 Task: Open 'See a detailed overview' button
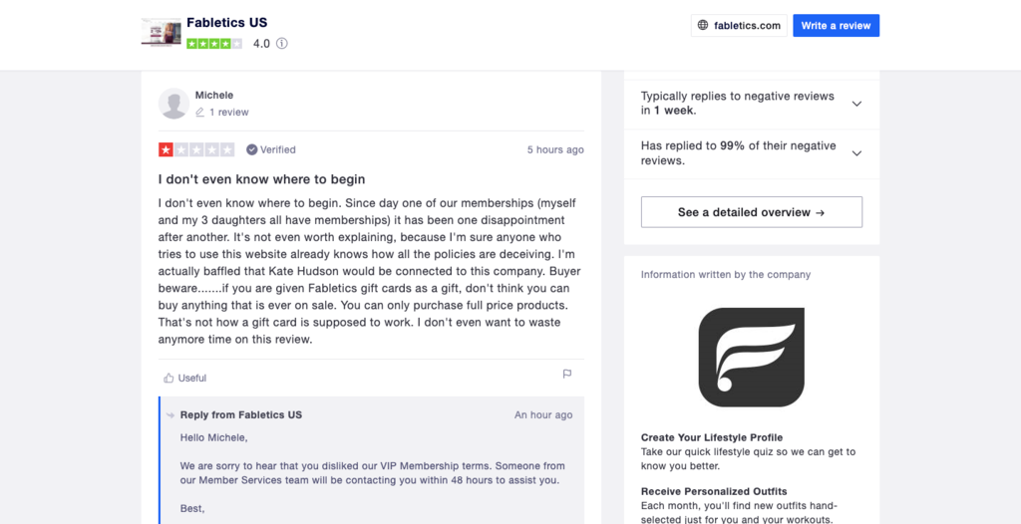click(752, 212)
